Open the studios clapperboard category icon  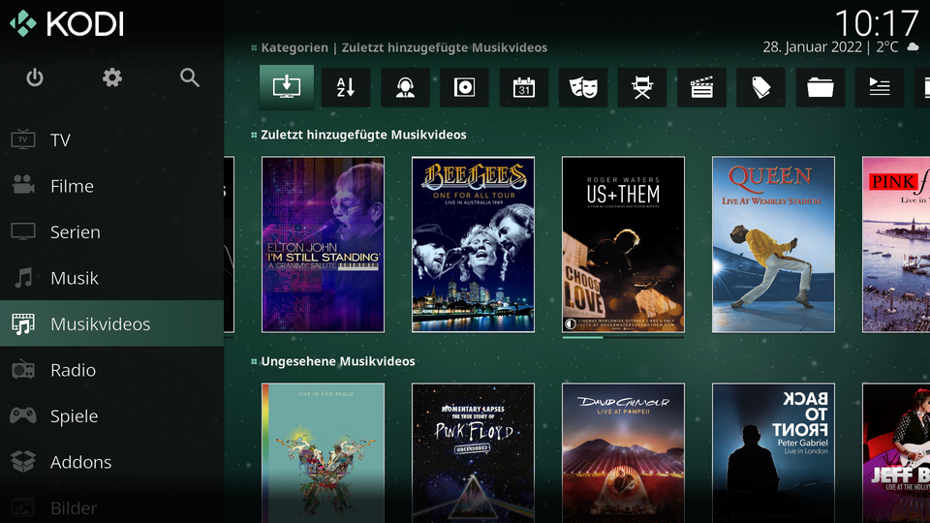pyautogui.click(x=701, y=87)
